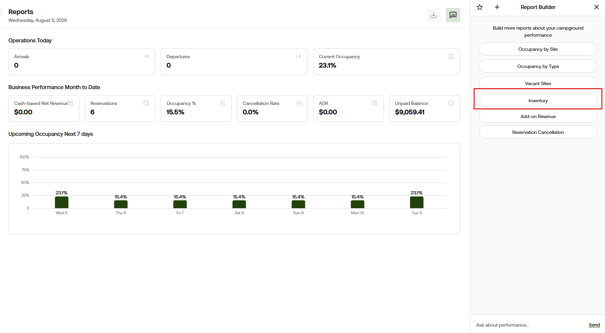Click the ADR dollar icon
The width and height of the screenshot is (605, 333).
[x=375, y=103]
